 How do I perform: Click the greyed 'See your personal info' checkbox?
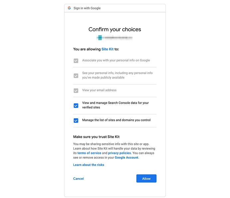pos(76,76)
